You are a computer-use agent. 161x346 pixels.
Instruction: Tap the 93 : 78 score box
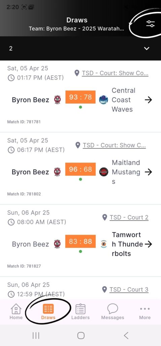click(80, 97)
